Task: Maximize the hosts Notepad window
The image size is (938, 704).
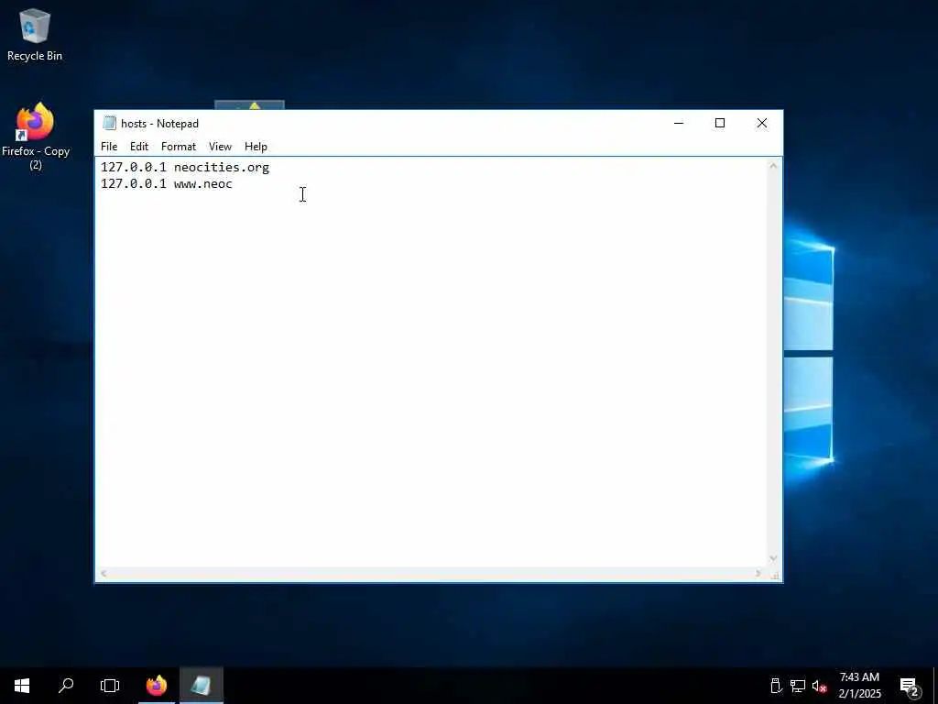Action: (720, 124)
